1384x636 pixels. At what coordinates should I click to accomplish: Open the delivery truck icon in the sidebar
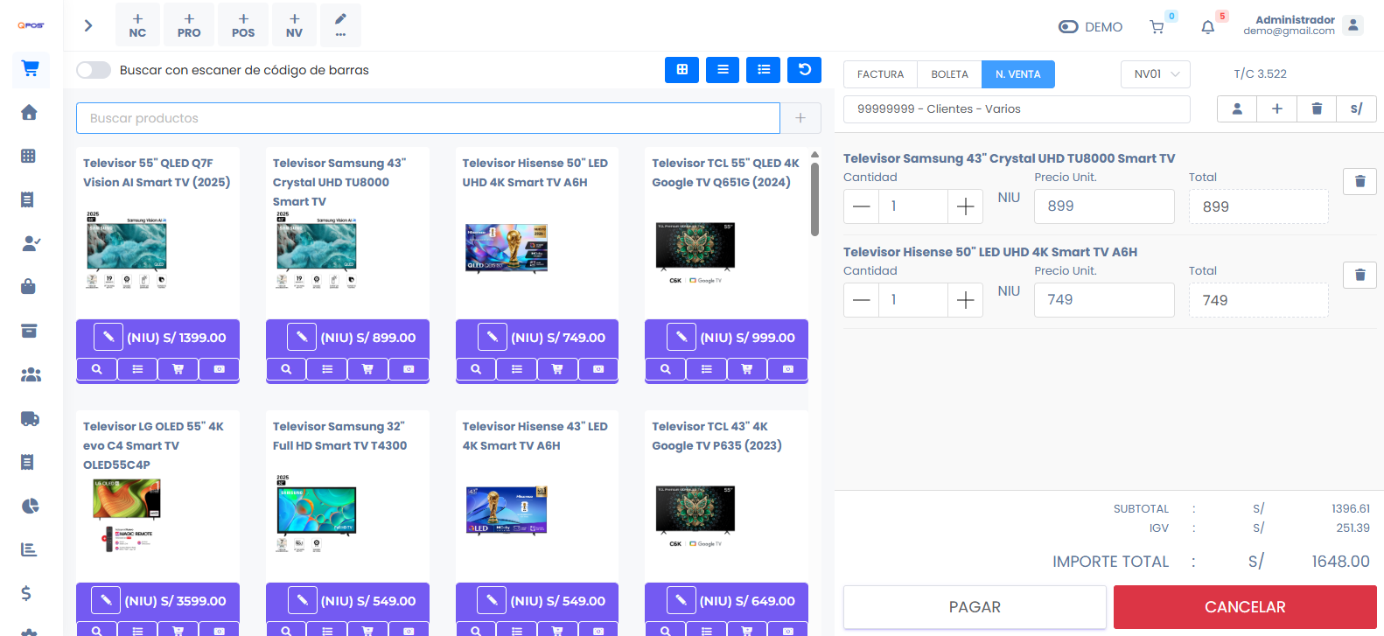pos(31,418)
